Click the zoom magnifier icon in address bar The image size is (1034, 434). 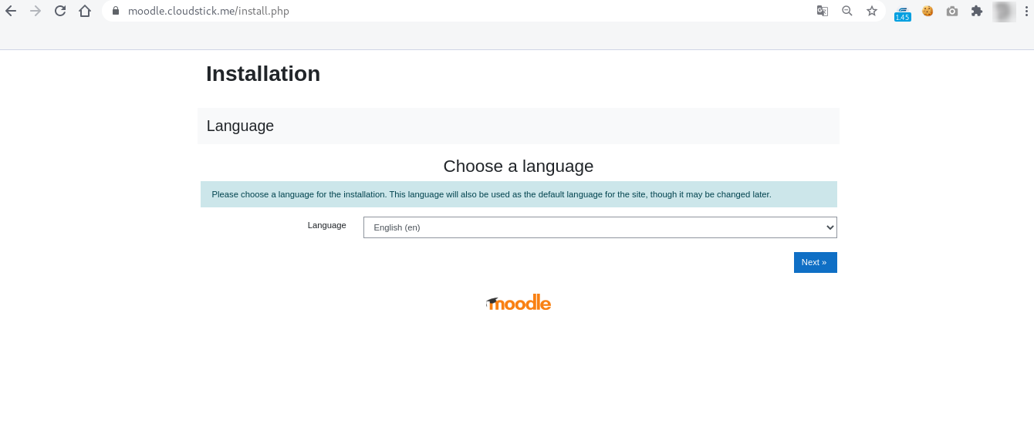(x=847, y=12)
